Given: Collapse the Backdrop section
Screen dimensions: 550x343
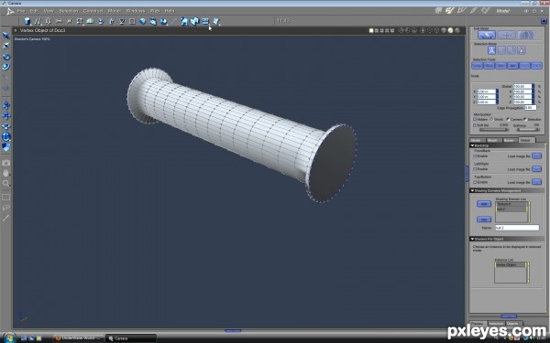Looking at the screenshot, I should point(472,145).
